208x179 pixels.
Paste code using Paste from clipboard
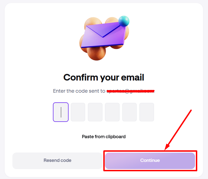coord(104,137)
